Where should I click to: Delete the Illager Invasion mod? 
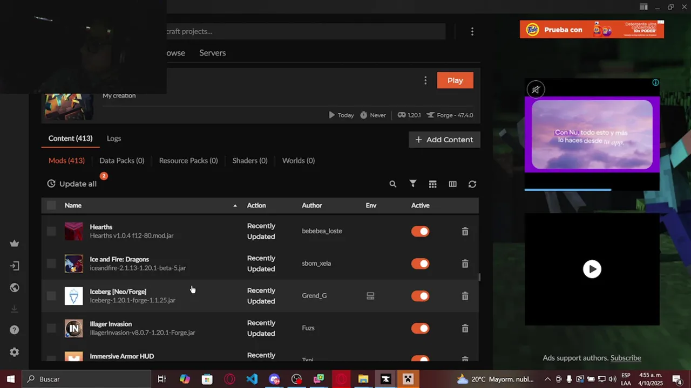pos(465,328)
